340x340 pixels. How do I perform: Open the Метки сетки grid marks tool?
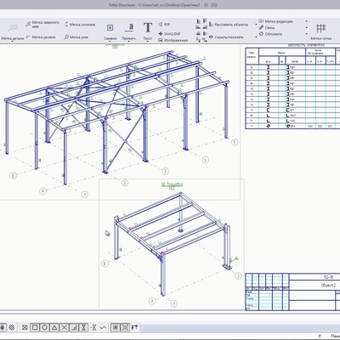point(320,28)
